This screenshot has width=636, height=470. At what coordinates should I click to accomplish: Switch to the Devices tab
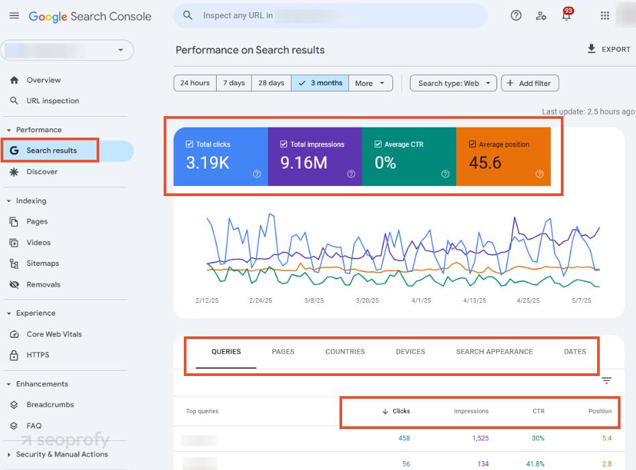click(411, 351)
